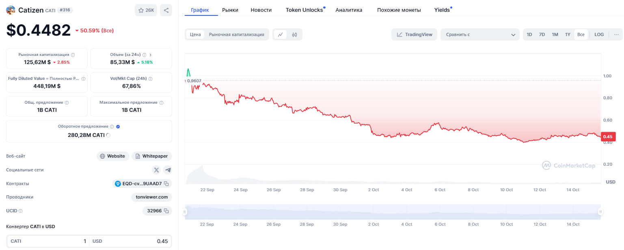This screenshot has width=624, height=250.
Task: Show info icon next to UCID
Action: tap(21, 211)
